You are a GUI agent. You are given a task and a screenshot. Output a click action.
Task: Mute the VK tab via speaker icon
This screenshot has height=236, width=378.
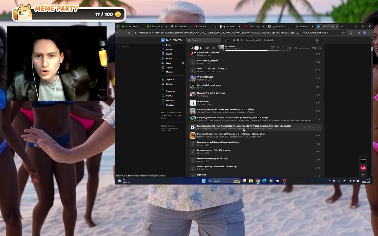[x=333, y=26]
